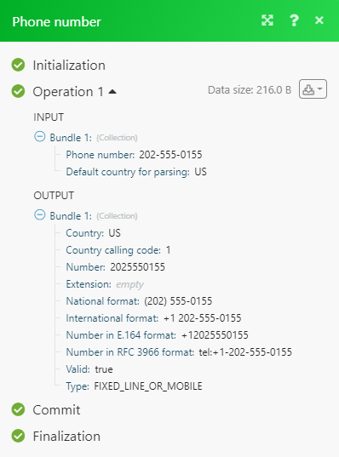Screen dimensions: 339x457
Task: Click the green check icon next to Commit
Action: pos(18,409)
